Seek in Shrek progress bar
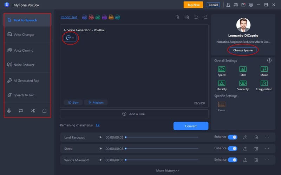Viewport: 281px width, 175px height. (162, 148)
